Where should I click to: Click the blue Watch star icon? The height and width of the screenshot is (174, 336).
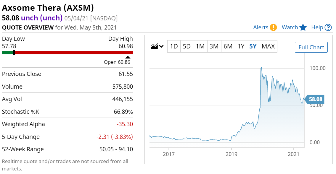pyautogui.click(x=303, y=27)
